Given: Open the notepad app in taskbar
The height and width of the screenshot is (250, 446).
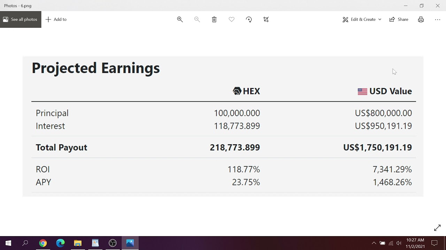Looking at the screenshot, I should pos(95,243).
